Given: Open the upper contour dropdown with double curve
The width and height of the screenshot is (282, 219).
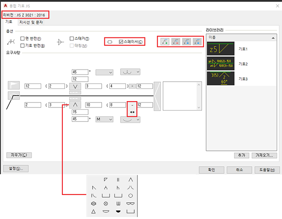Looking at the screenshot, I should click(130, 72).
